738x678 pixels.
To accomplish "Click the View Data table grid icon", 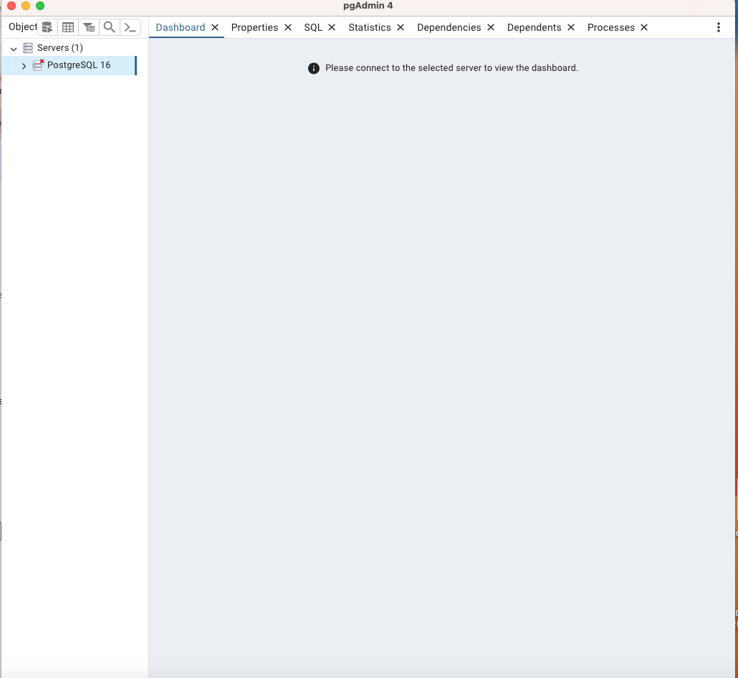I will point(67,27).
